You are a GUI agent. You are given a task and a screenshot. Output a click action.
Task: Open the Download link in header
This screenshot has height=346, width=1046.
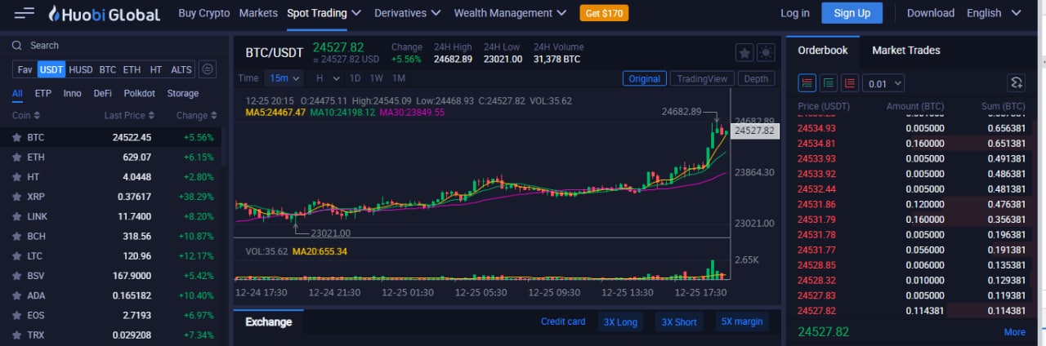click(931, 13)
